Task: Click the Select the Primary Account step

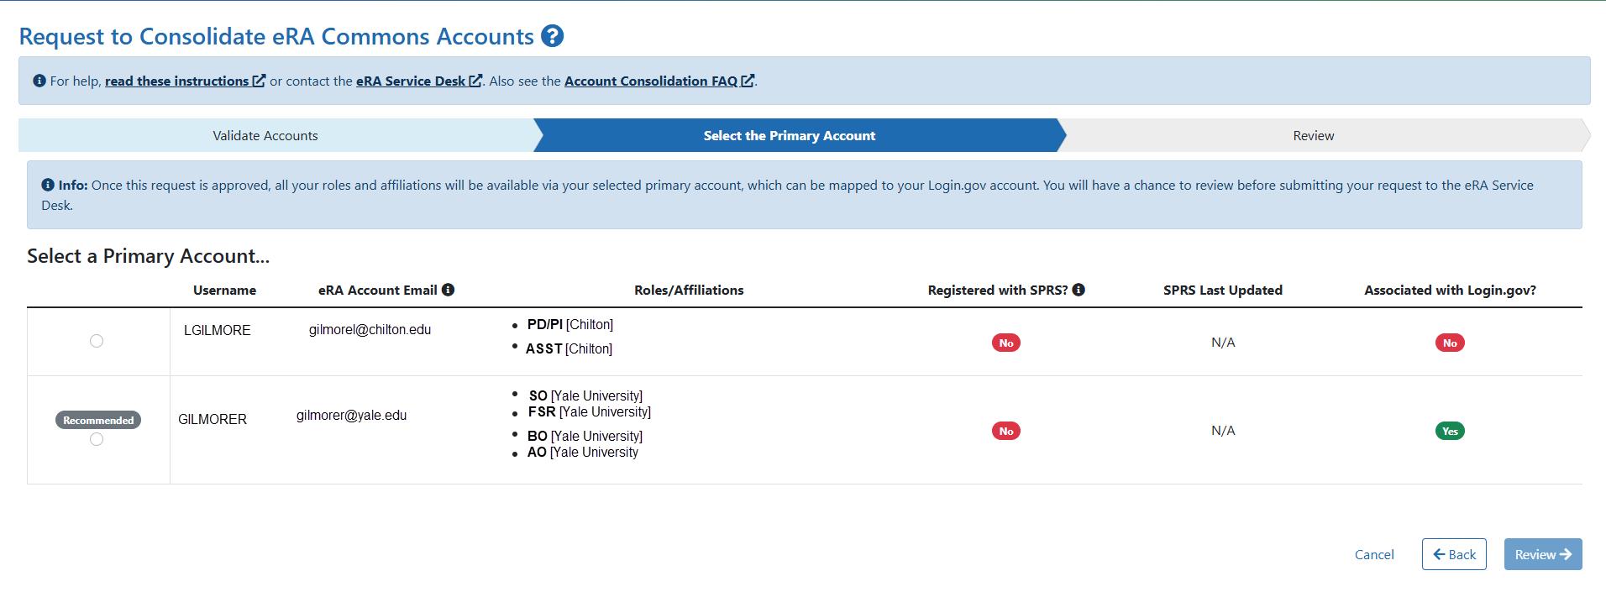Action: pyautogui.click(x=789, y=135)
